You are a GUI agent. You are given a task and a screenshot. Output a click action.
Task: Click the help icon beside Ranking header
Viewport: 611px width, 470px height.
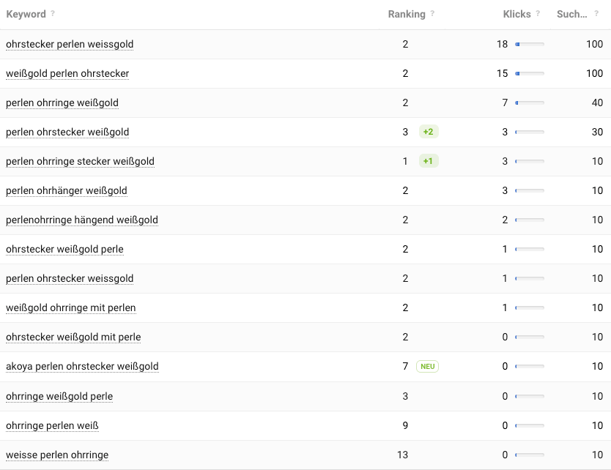click(x=432, y=13)
